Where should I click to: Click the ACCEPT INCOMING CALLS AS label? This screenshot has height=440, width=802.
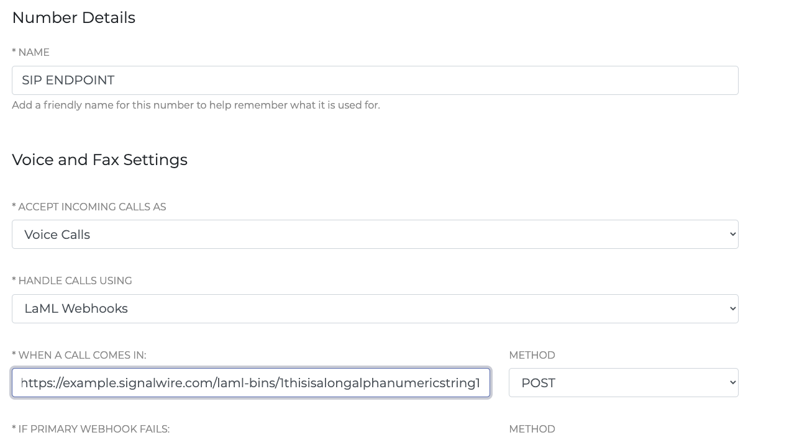[x=89, y=207]
